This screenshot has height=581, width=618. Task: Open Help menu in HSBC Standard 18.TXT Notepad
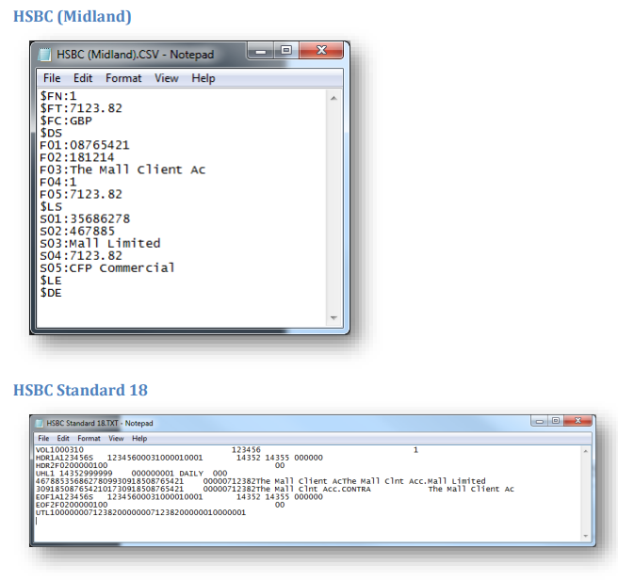tap(139, 439)
